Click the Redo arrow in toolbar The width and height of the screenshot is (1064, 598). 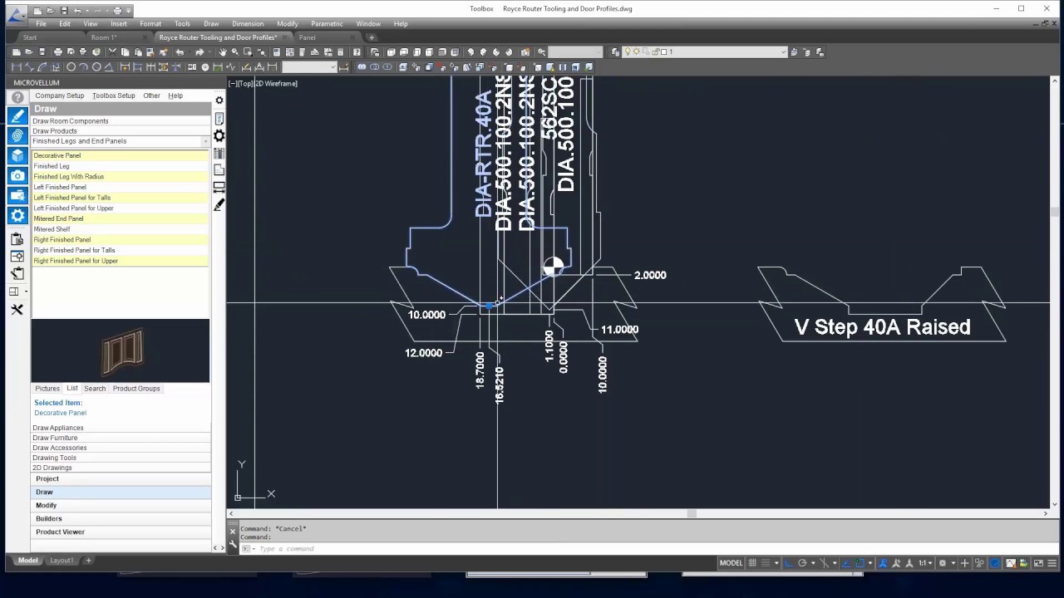199,52
